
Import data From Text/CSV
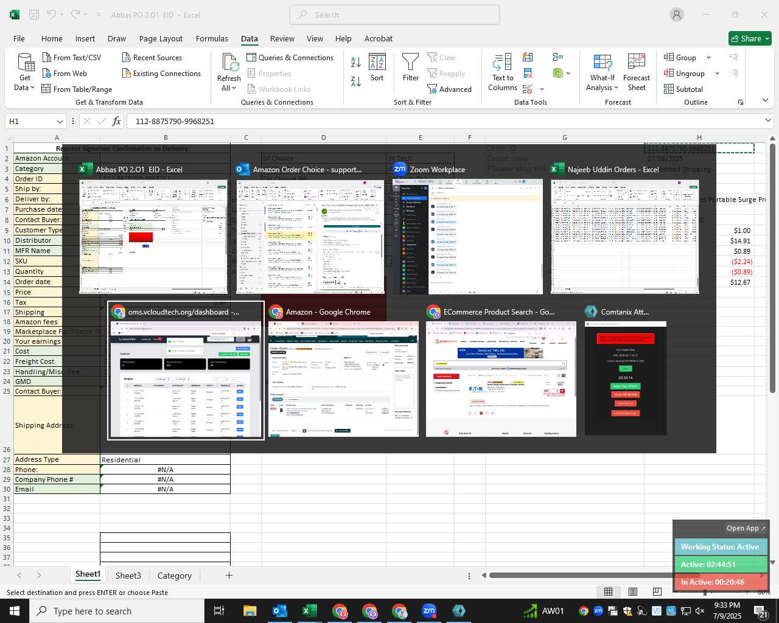point(71,57)
